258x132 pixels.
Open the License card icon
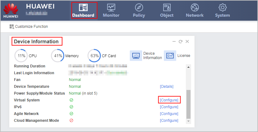(170, 56)
